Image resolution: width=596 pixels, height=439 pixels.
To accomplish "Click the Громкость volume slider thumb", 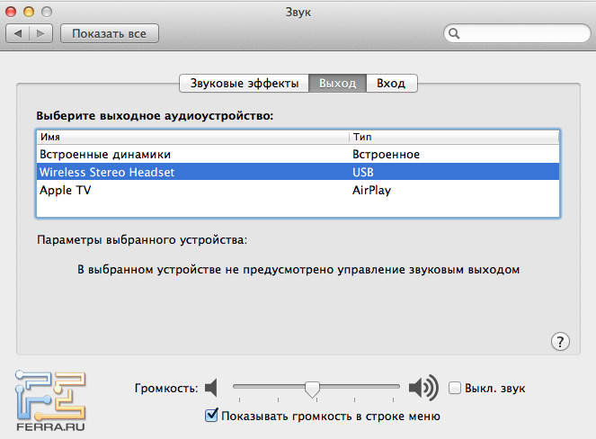I will pos(312,390).
